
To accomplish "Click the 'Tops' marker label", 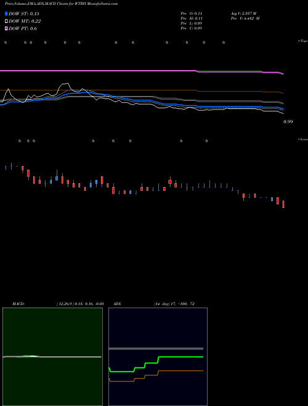I will [303, 41].
